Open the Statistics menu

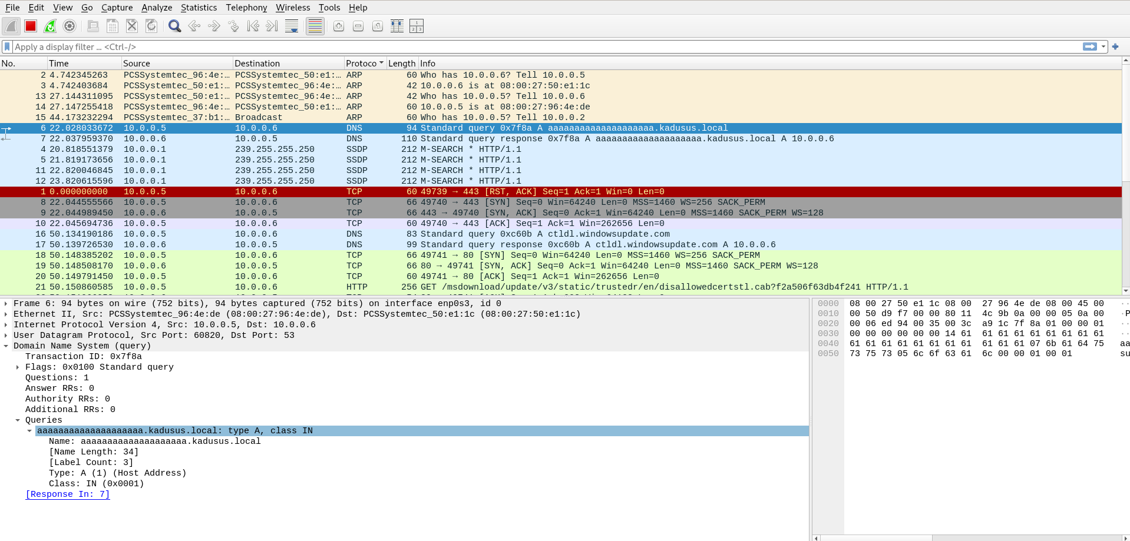pos(199,8)
